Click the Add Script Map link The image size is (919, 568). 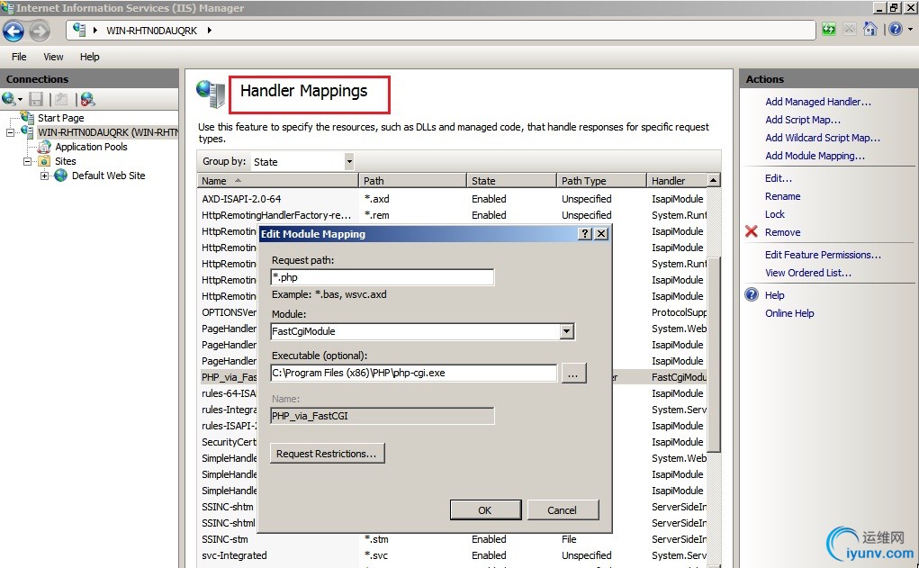[802, 120]
